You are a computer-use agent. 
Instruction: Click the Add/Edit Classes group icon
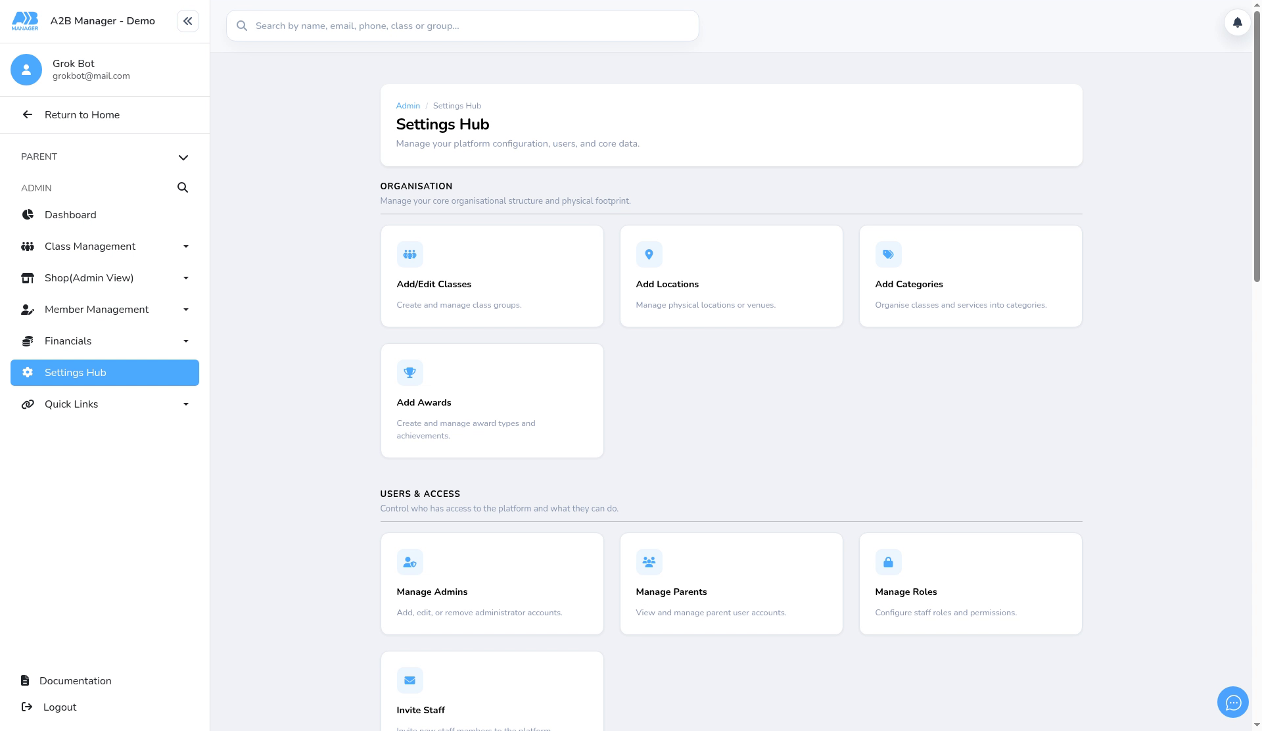click(409, 254)
